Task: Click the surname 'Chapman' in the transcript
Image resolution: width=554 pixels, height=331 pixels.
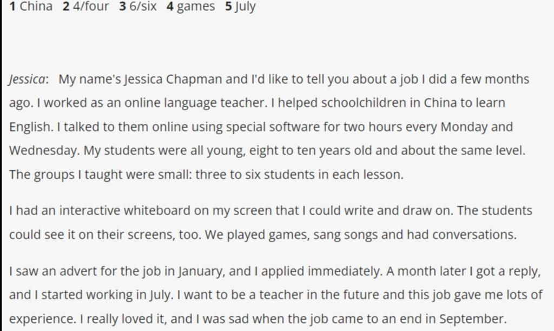Action: [194, 80]
